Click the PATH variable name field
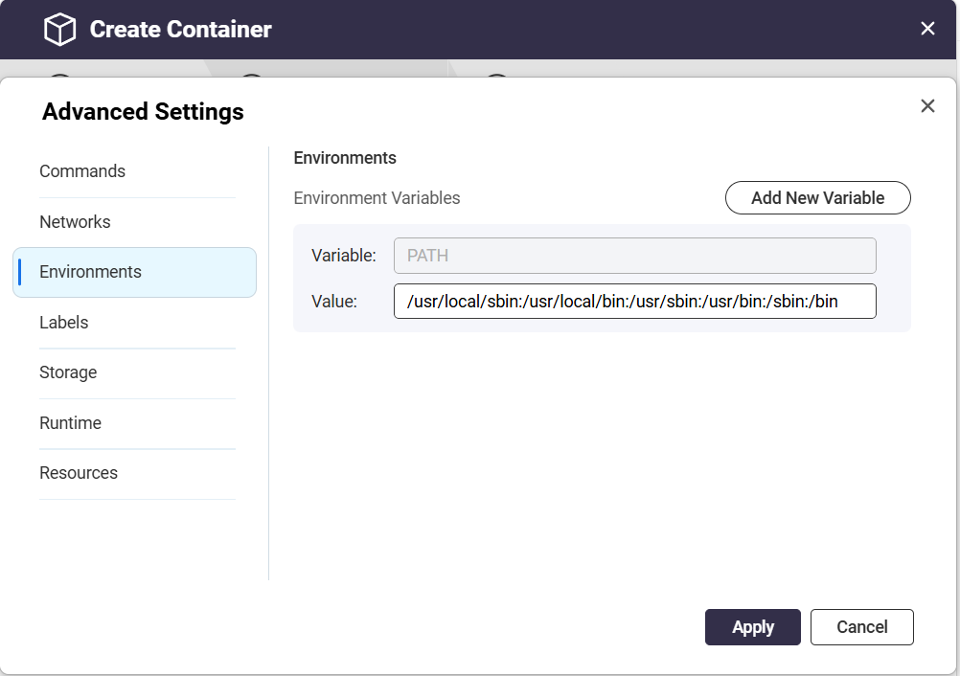 [x=635, y=256]
